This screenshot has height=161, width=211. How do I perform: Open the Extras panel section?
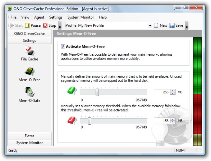(30, 136)
